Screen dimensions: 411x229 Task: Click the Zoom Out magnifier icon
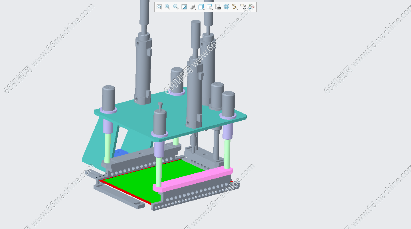tap(176, 7)
